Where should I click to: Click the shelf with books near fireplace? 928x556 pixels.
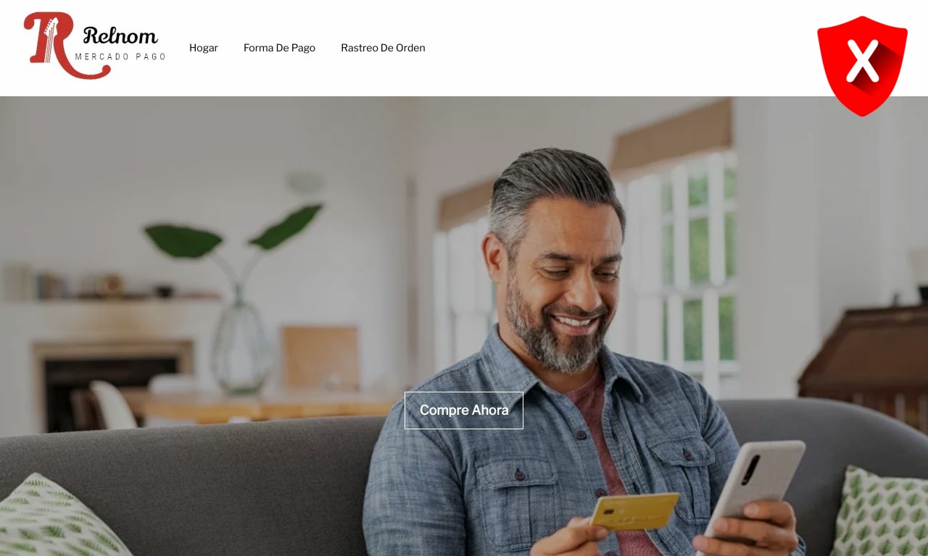(112, 295)
